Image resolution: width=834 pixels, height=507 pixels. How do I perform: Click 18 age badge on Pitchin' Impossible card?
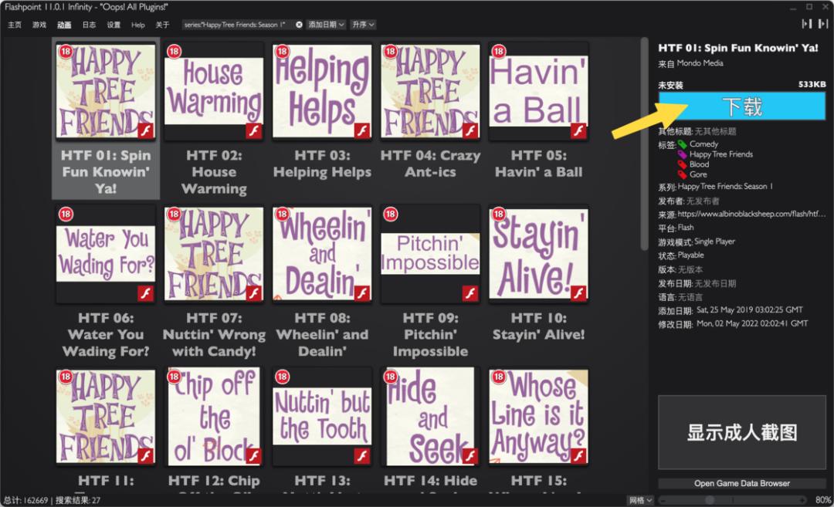(x=391, y=215)
